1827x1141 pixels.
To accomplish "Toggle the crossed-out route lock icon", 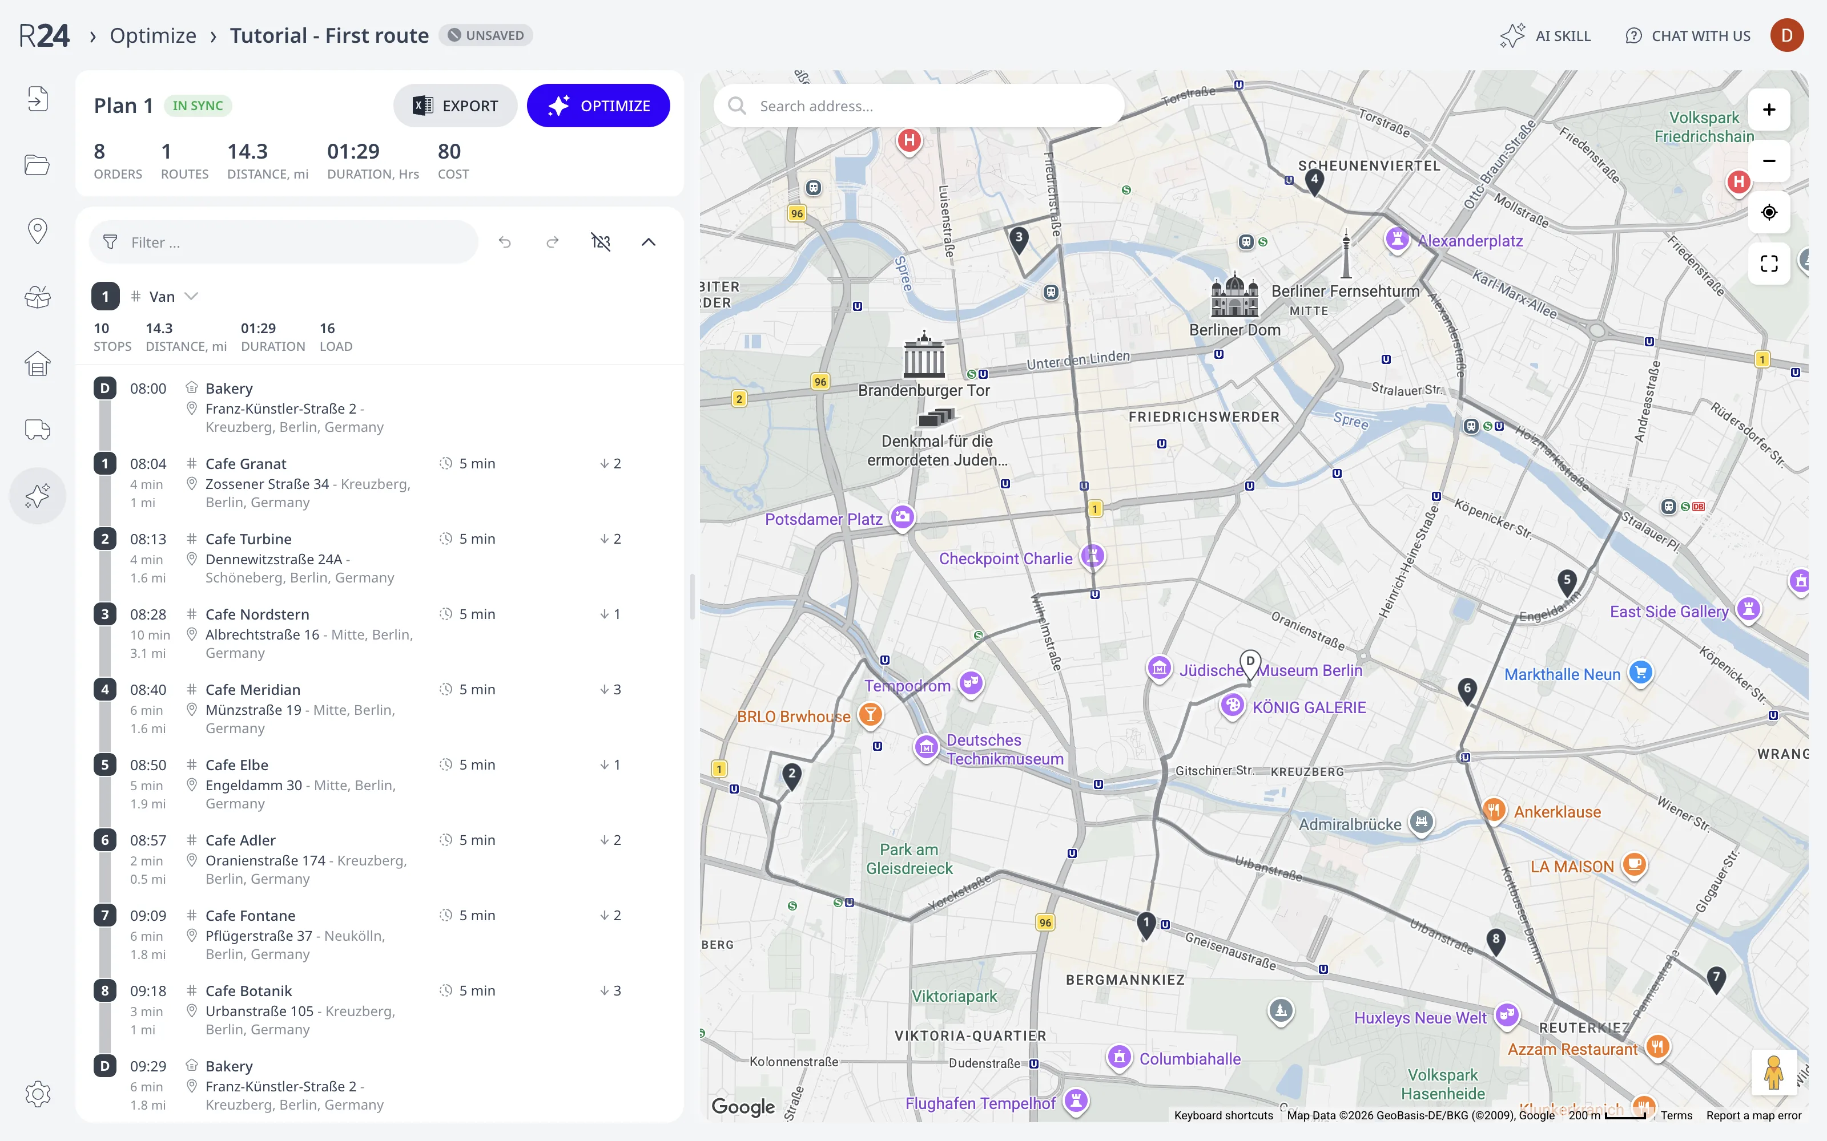I will (x=600, y=242).
